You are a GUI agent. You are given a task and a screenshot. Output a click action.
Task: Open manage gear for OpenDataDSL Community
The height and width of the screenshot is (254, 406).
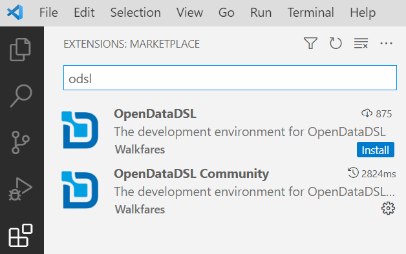click(388, 208)
